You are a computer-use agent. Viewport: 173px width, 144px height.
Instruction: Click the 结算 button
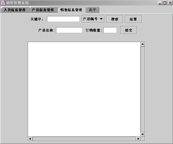tap(133, 19)
